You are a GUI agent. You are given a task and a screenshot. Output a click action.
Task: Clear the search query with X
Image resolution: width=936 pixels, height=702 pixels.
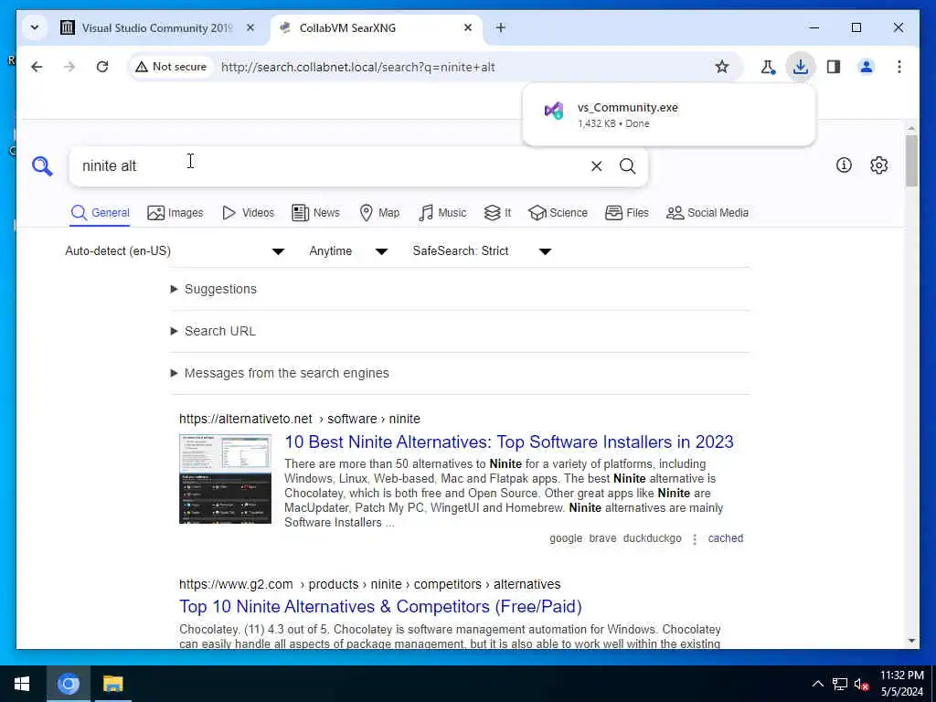coord(596,166)
